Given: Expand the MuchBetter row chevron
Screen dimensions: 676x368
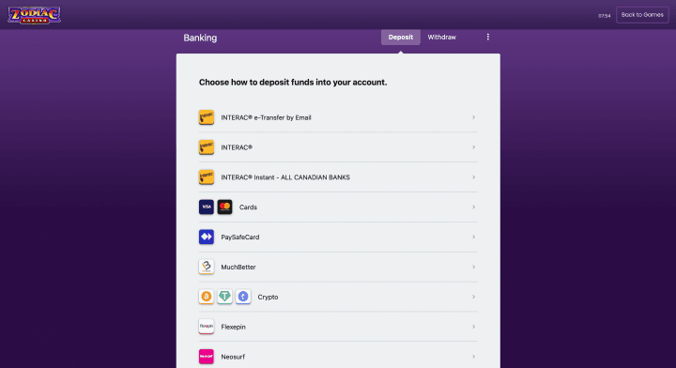Looking at the screenshot, I should coord(473,268).
